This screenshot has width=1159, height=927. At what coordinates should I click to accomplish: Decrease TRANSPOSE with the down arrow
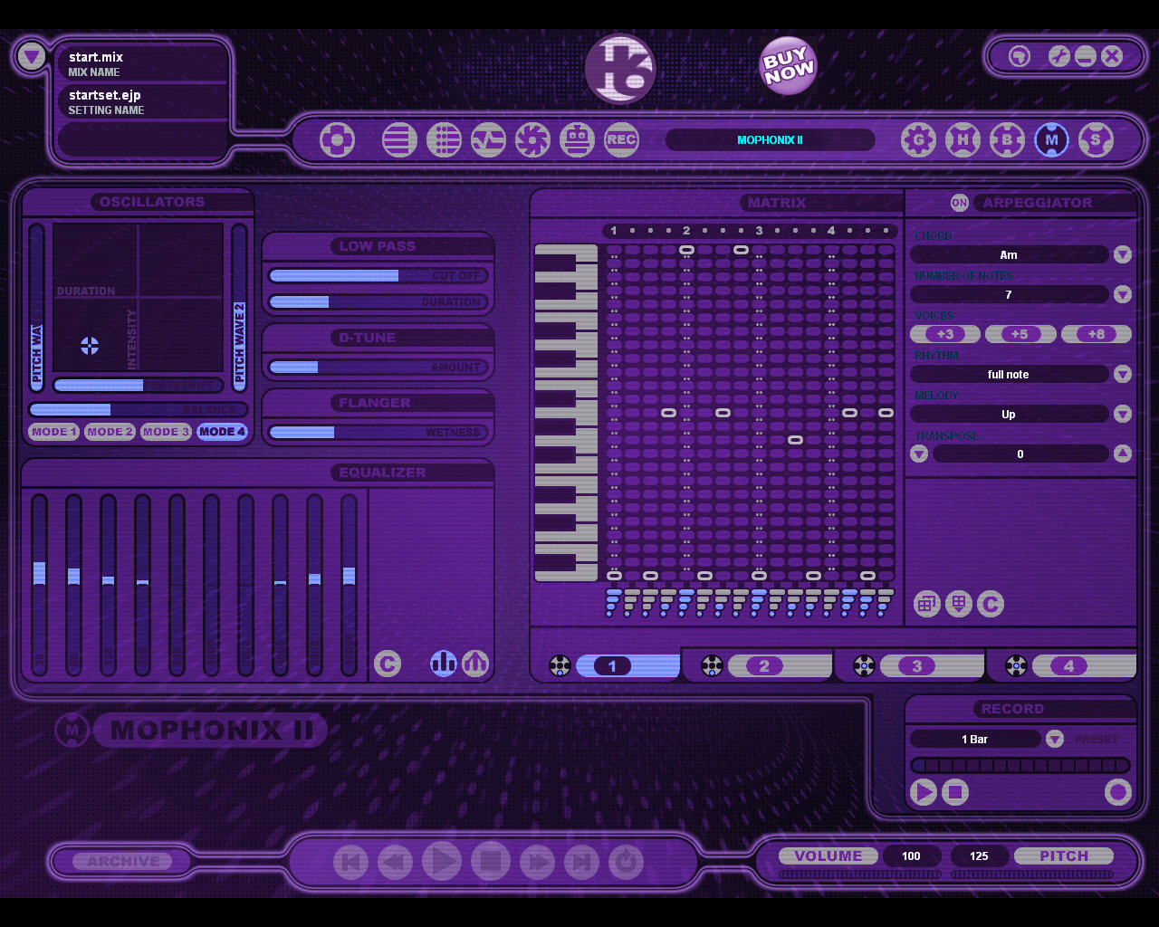click(x=919, y=454)
